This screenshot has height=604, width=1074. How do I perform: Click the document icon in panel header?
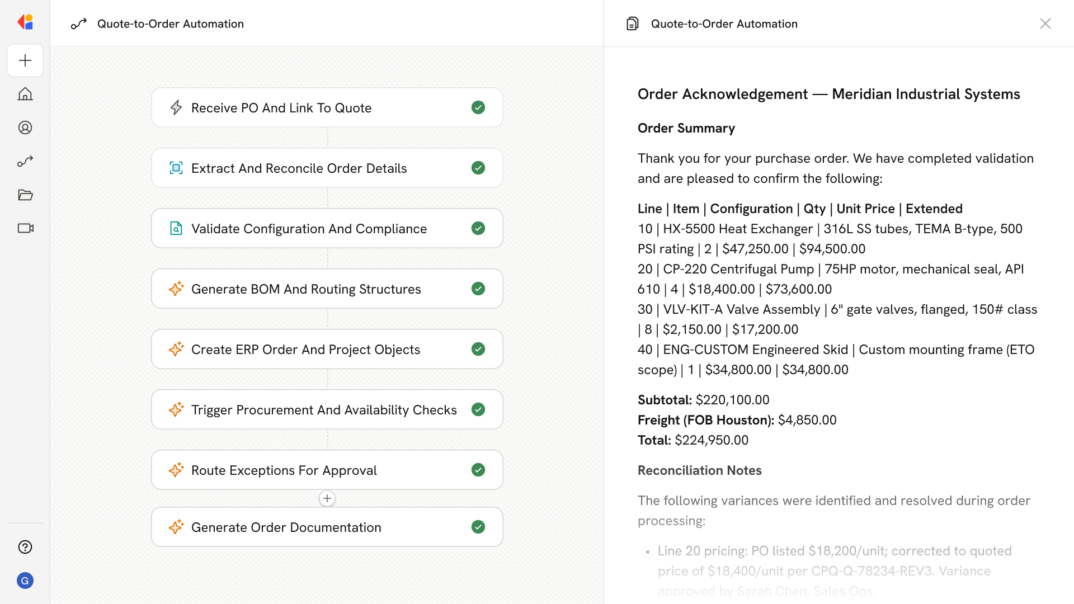633,23
